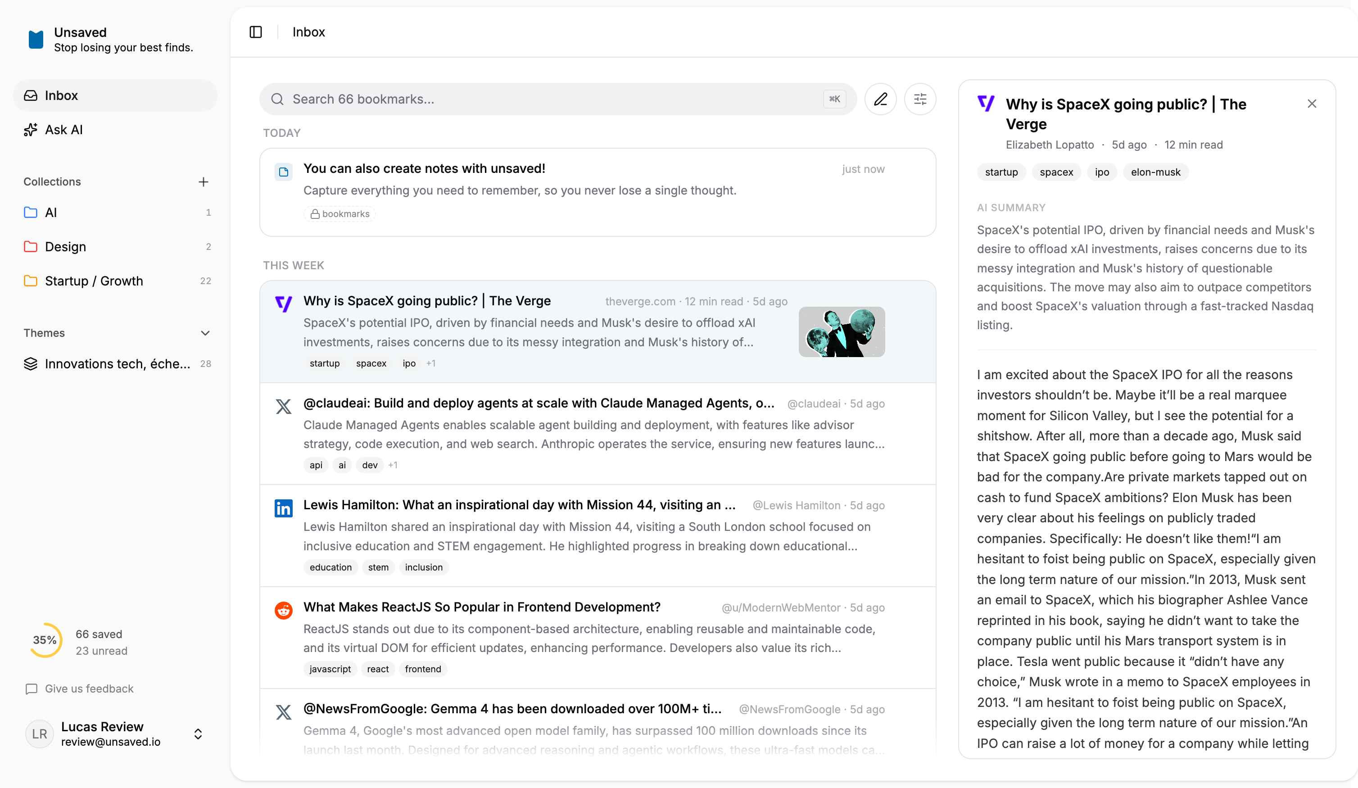Select the api tag
This screenshot has height=788, width=1358.
click(x=316, y=465)
